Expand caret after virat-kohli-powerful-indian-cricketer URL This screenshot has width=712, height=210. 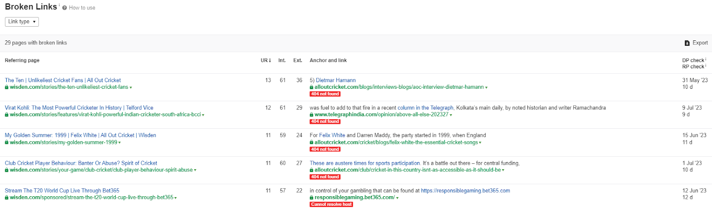pyautogui.click(x=203, y=115)
